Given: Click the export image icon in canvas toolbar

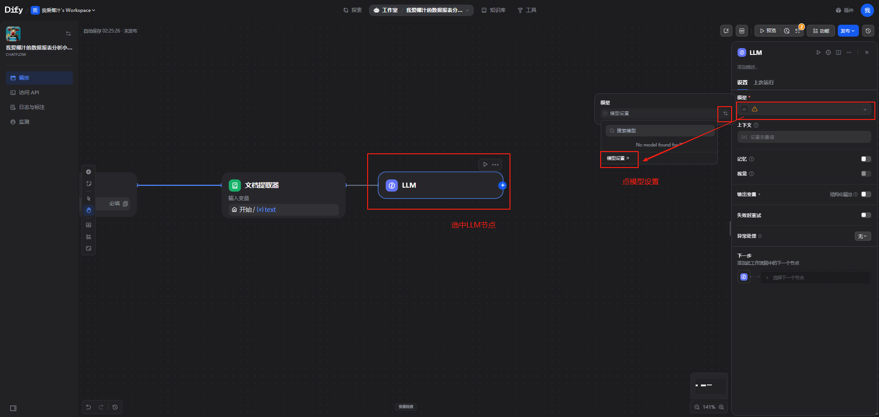Looking at the screenshot, I should click(x=89, y=225).
